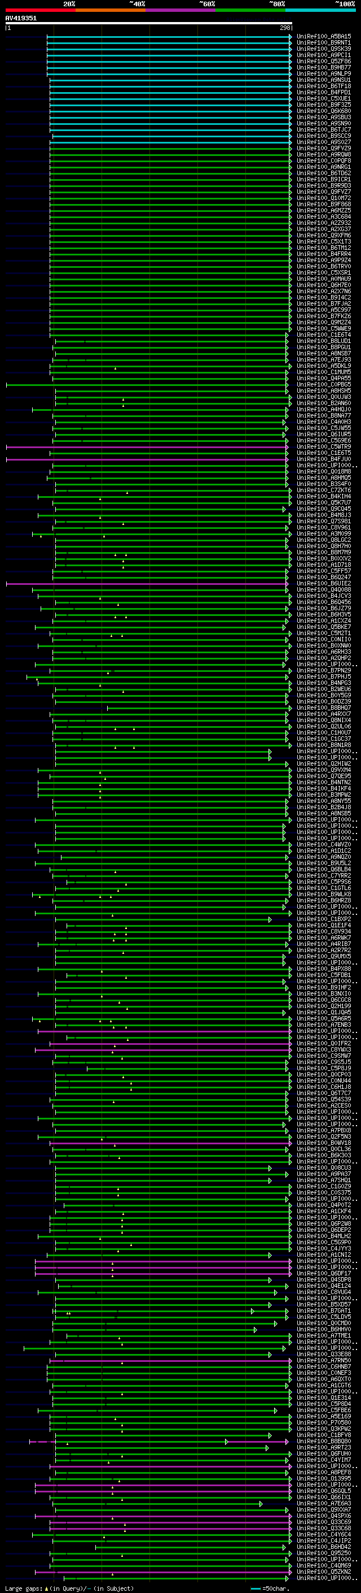Click label UniRef100_A9S027

click(x=324, y=142)
